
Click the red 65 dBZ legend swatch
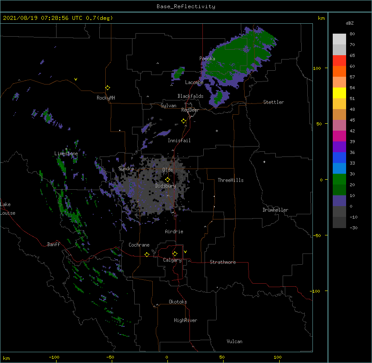click(x=339, y=60)
